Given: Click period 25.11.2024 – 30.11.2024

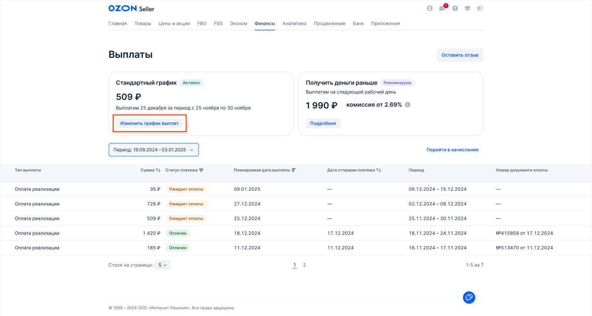Looking at the screenshot, I should coord(437,218).
